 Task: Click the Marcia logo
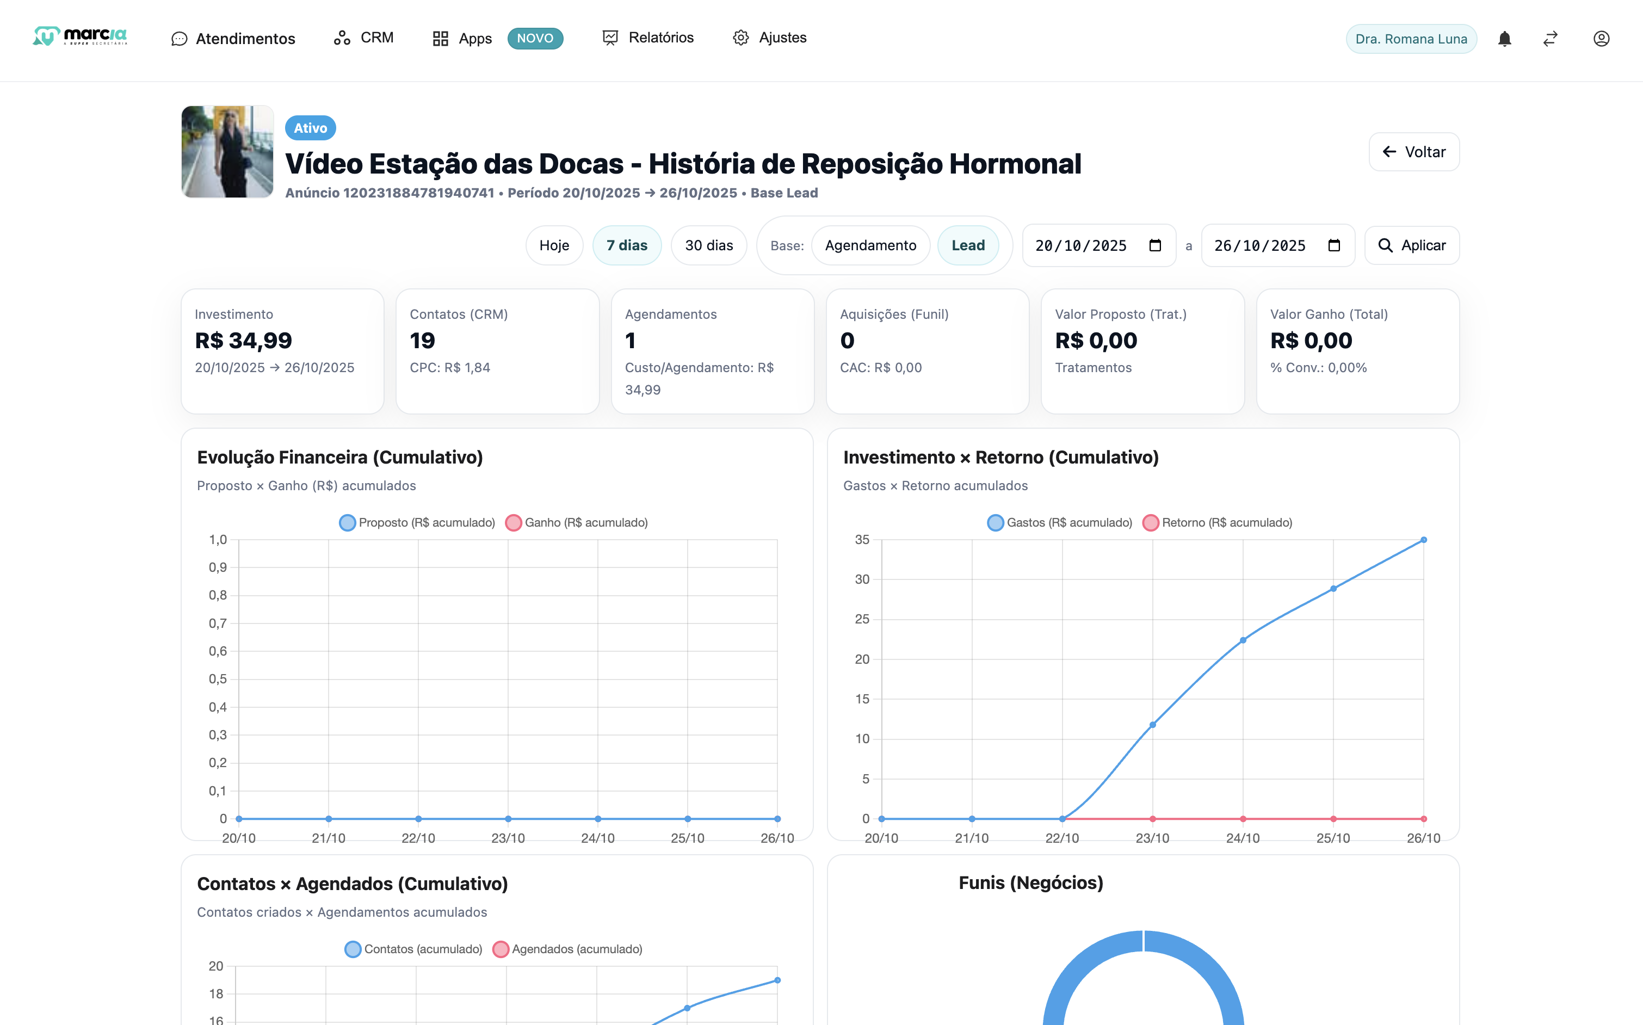[80, 36]
